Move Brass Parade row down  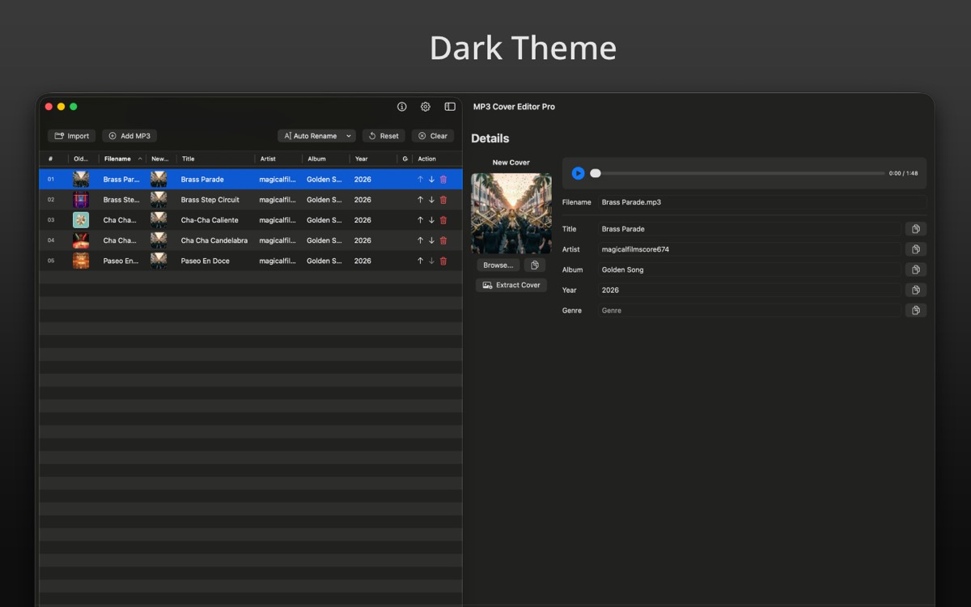click(431, 180)
